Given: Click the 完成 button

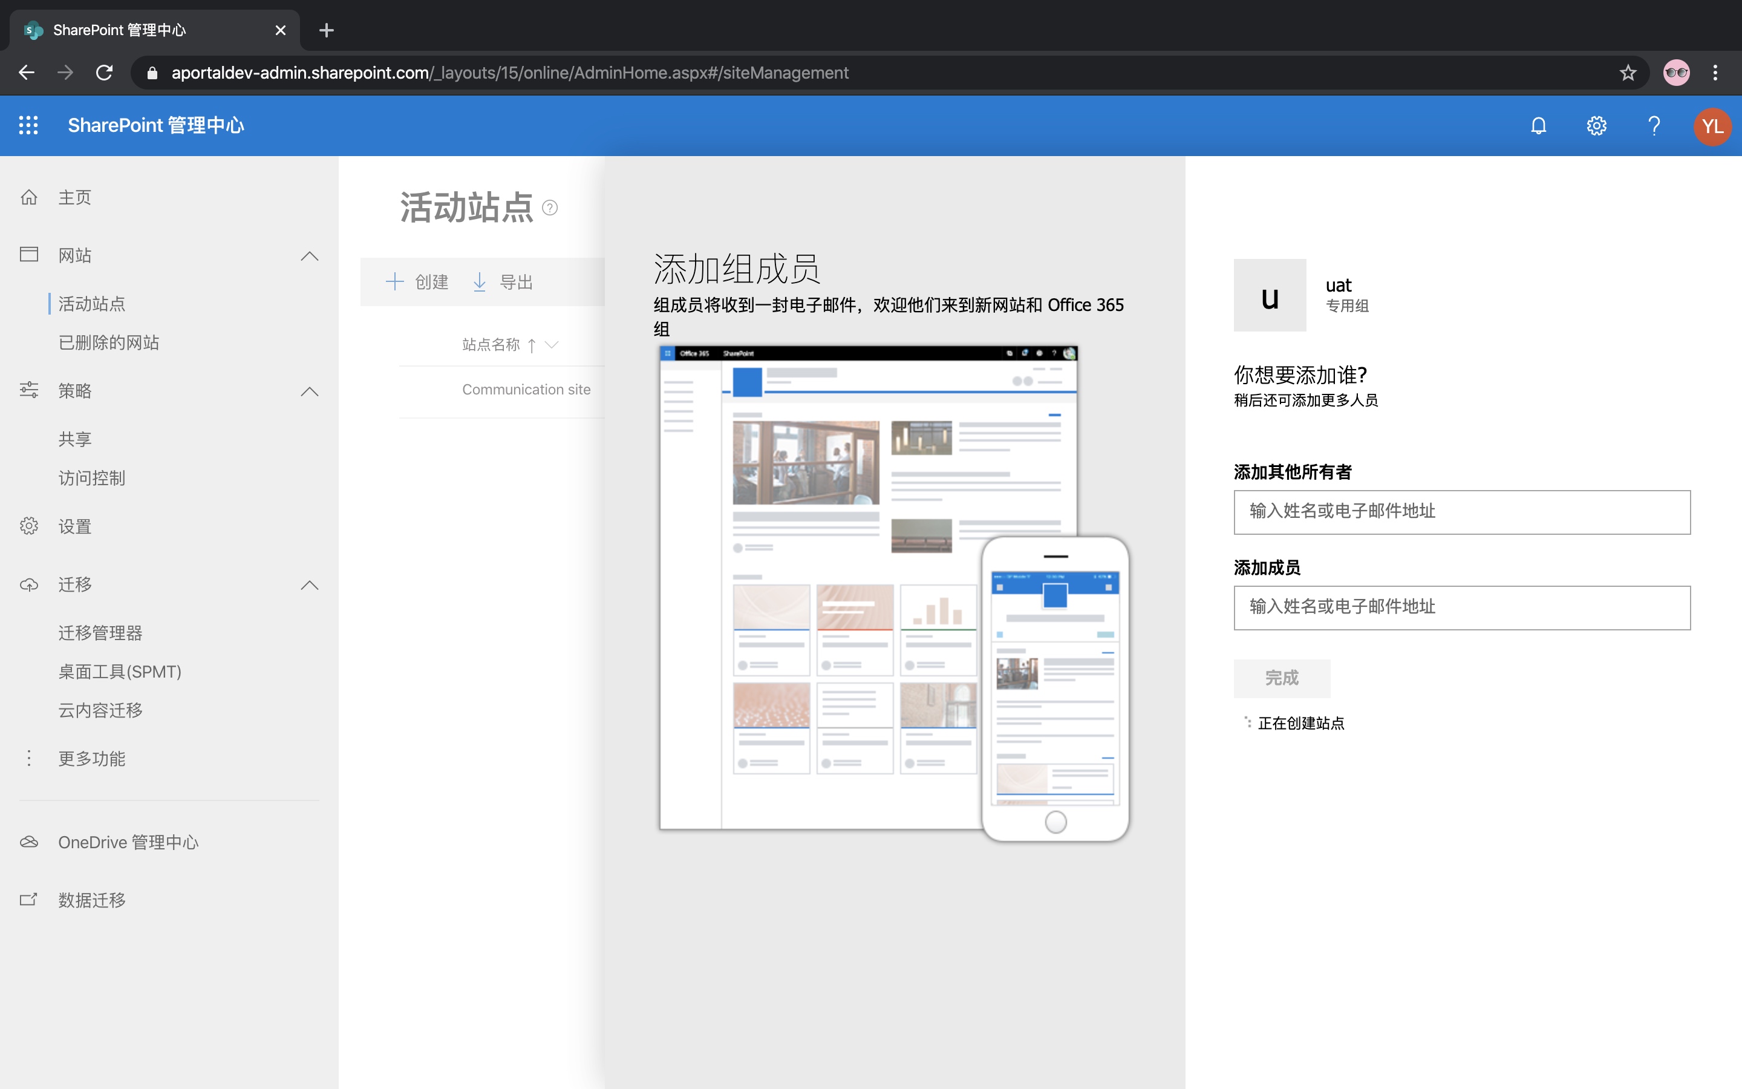Looking at the screenshot, I should [x=1282, y=678].
